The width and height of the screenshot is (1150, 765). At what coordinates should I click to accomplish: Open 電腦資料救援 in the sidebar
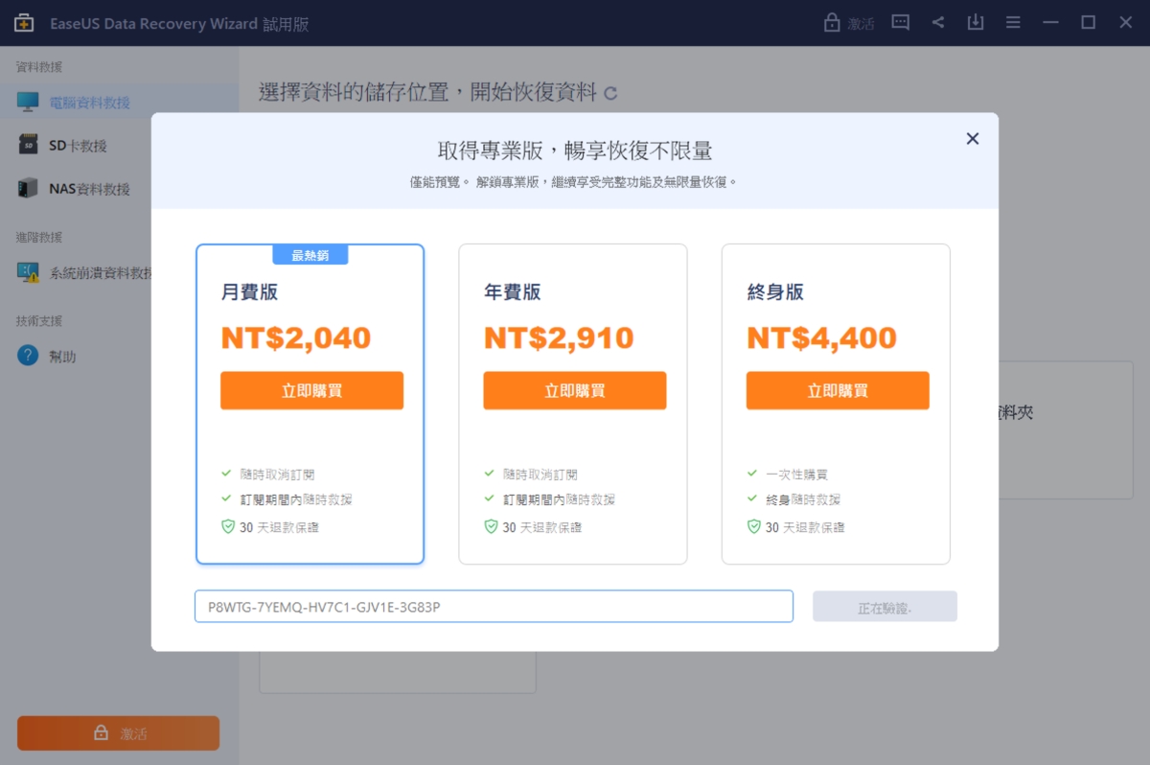(x=119, y=103)
